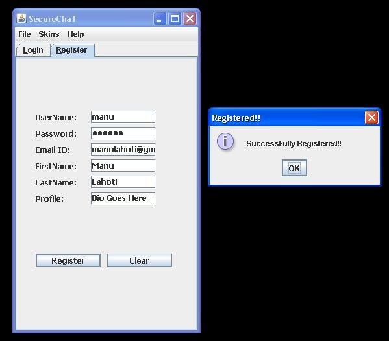Screen dimensions: 389x341
Task: Click the LastName field showing Lahoti
Action: [x=123, y=182]
